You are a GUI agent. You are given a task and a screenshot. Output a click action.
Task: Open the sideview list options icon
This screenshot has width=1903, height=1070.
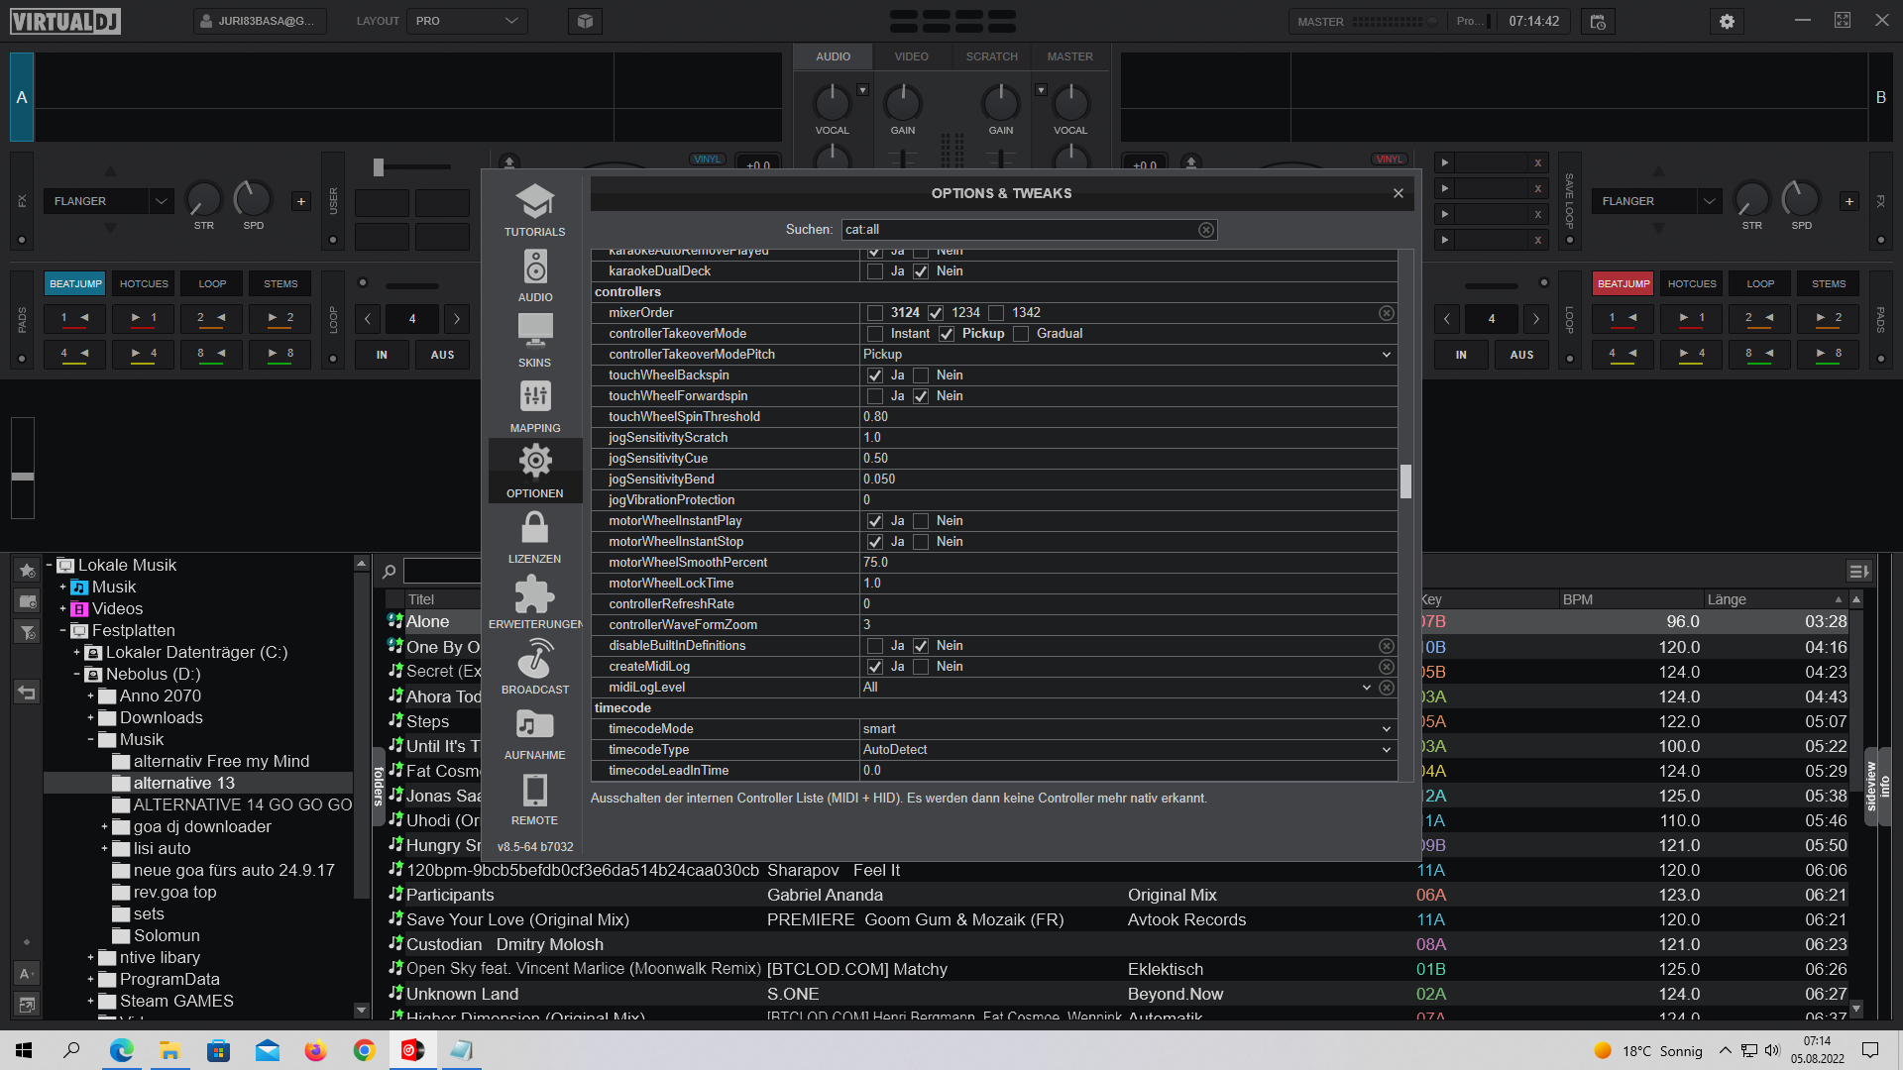[x=1858, y=571]
